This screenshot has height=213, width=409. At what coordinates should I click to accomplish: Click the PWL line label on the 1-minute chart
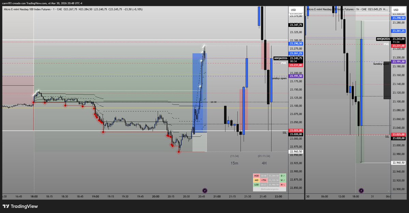click(284, 63)
